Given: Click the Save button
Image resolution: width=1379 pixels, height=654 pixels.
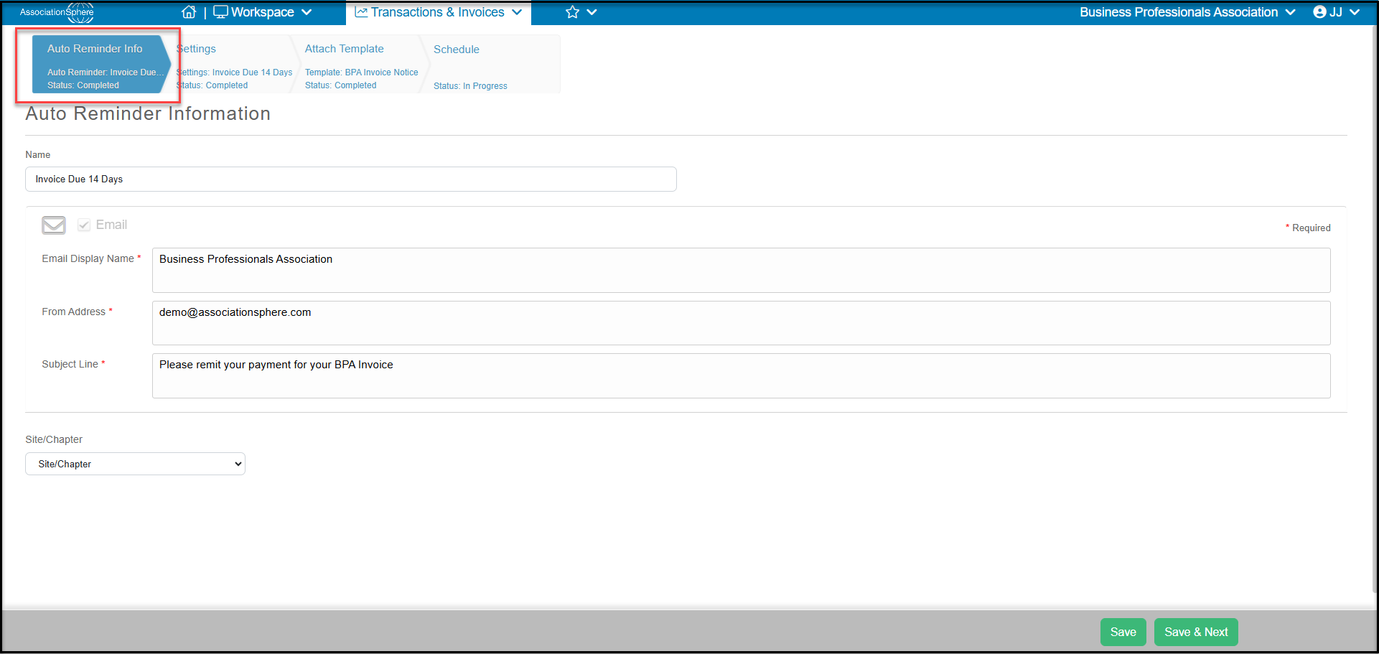Looking at the screenshot, I should click(1123, 632).
